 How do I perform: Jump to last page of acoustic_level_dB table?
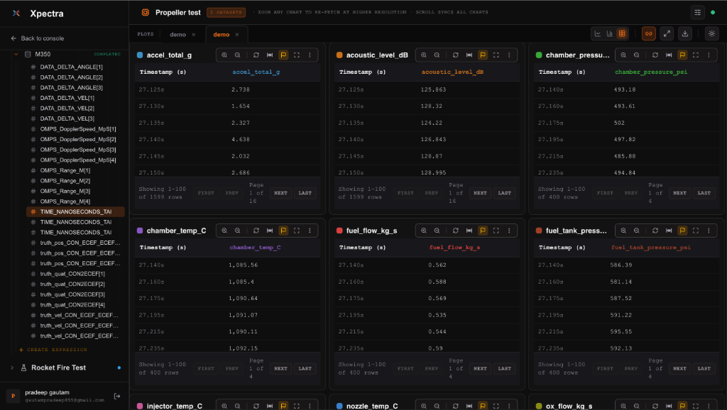tap(505, 193)
